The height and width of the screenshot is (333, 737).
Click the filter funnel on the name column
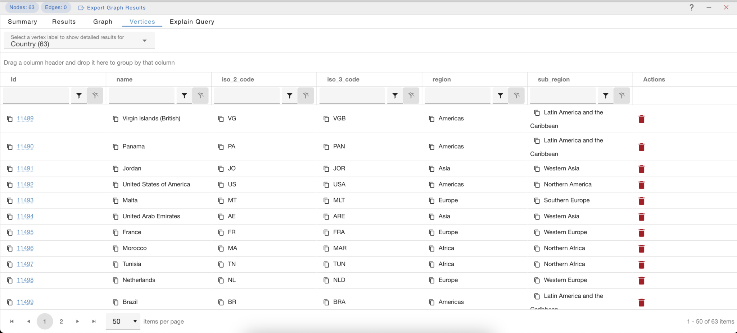click(x=184, y=96)
